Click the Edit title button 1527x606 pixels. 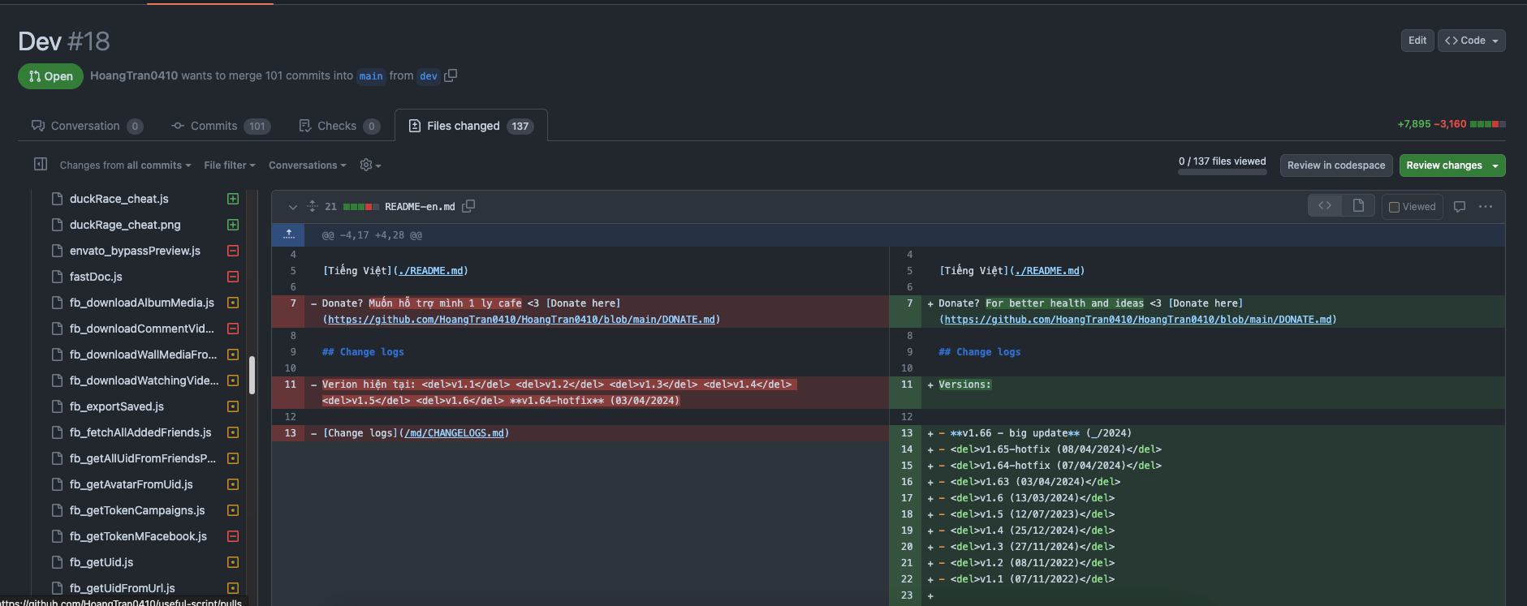coord(1417,41)
